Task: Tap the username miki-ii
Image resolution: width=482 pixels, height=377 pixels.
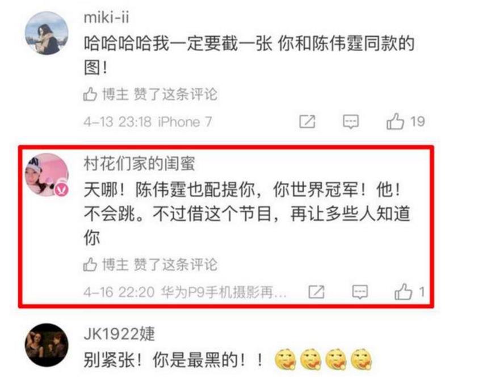Action: [x=106, y=17]
